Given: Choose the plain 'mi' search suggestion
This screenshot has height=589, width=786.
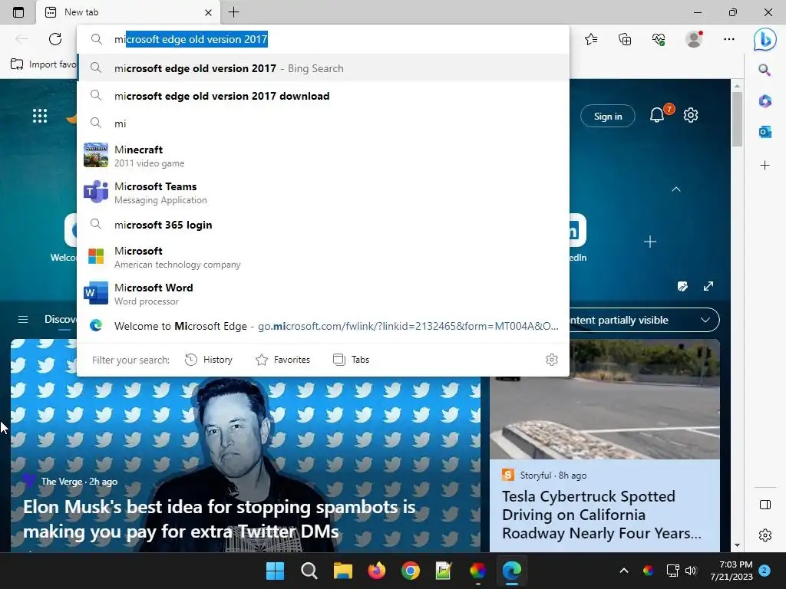Looking at the screenshot, I should coord(323,123).
